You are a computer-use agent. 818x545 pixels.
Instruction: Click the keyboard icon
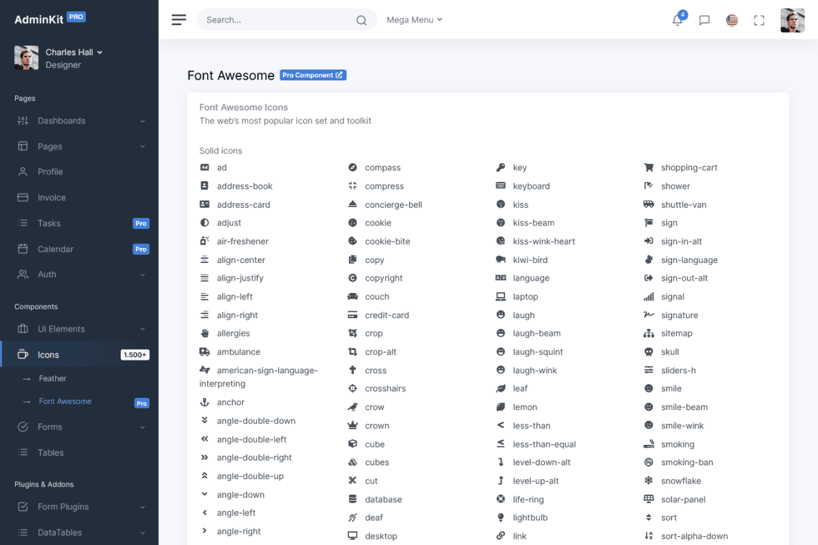coord(500,186)
